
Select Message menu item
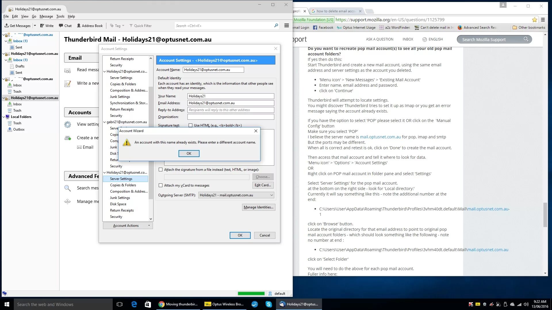(46, 16)
